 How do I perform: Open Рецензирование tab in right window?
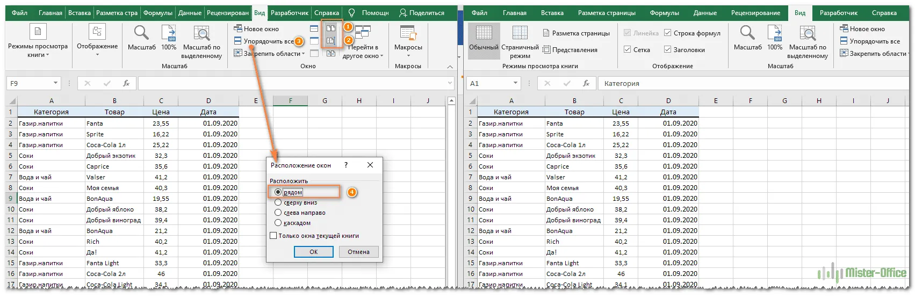pos(755,12)
